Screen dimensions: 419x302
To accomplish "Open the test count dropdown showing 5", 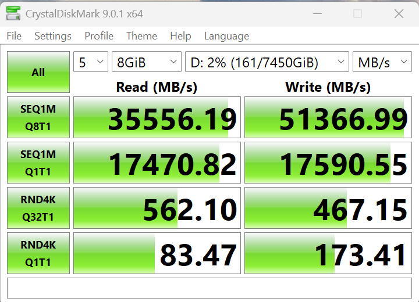I will tap(91, 63).
